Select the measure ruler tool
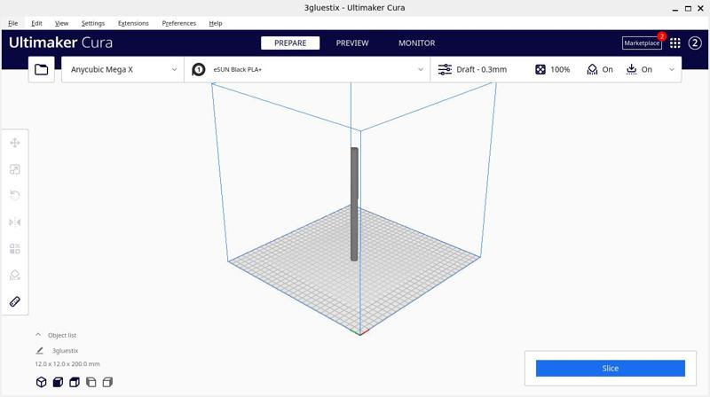The image size is (710, 397). click(15, 301)
